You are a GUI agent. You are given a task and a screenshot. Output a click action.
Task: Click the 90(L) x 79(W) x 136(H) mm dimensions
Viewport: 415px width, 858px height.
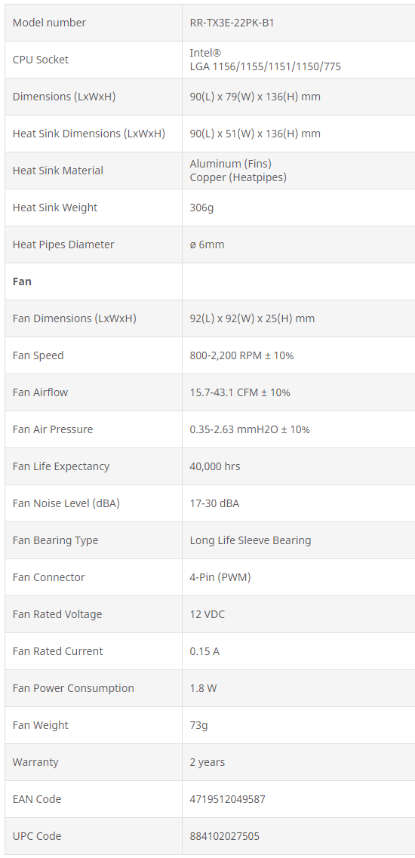tap(255, 97)
